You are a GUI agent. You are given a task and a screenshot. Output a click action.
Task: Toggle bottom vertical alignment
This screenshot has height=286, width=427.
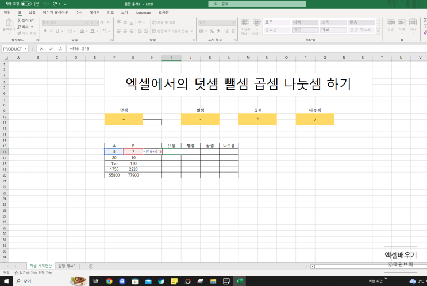[132, 22]
